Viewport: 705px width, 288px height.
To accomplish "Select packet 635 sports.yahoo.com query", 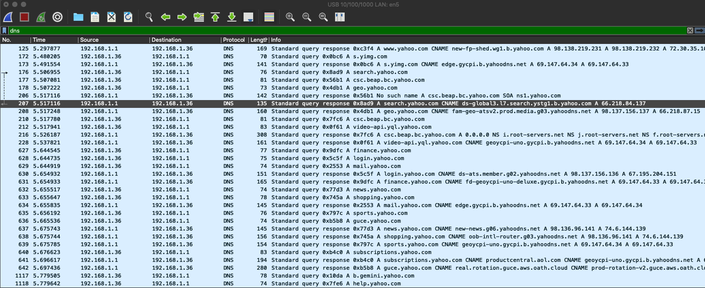I will point(352,213).
